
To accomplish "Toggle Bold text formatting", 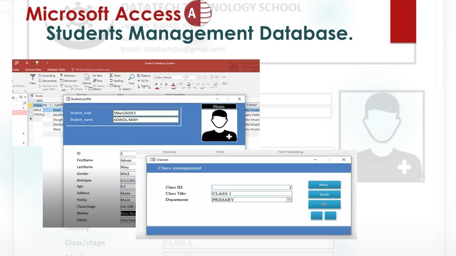I will click(x=156, y=84).
